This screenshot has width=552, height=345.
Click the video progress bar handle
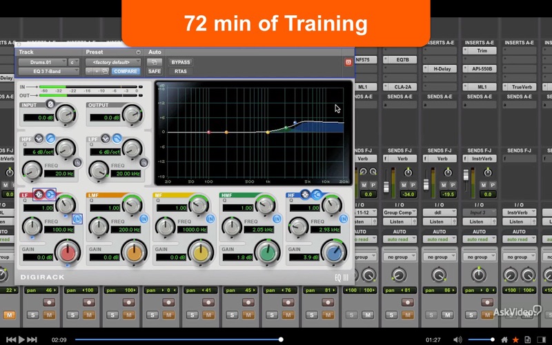[x=281, y=339]
